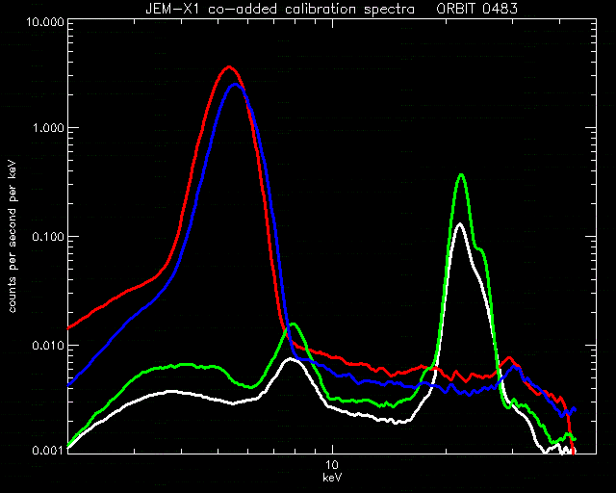Click the 'ORBIT 0483' text in title
This screenshot has height=493, width=616.
[477, 9]
